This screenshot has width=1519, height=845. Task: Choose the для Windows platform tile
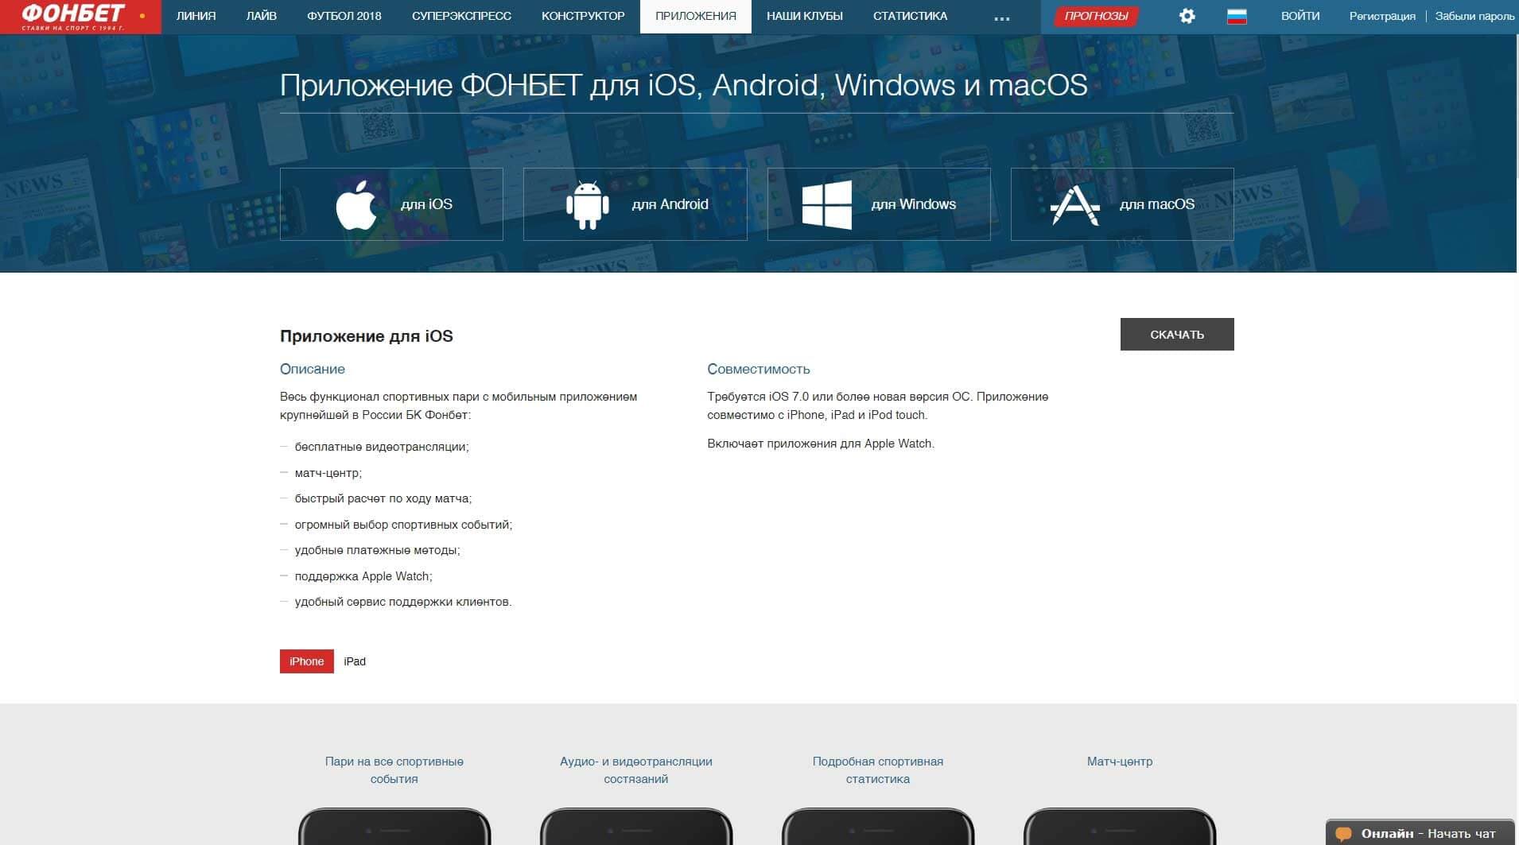879,204
